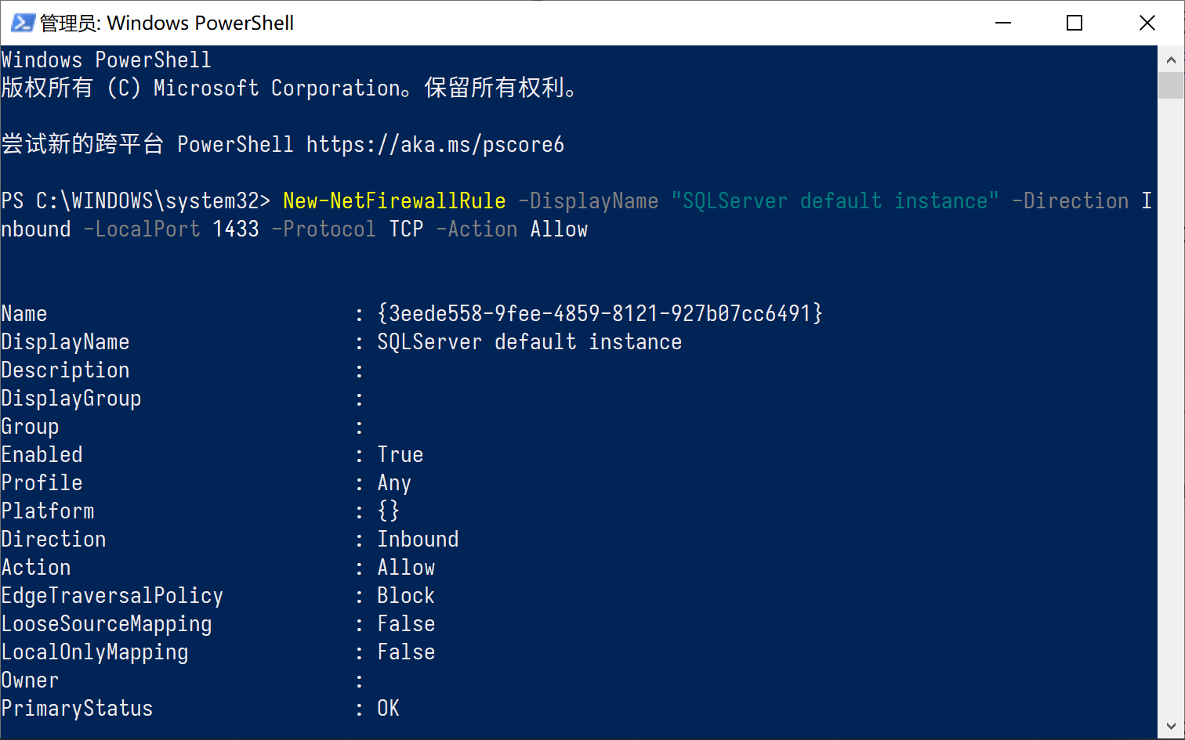This screenshot has height=740, width=1185.
Task: Click the scrollbar down arrow
Action: 1171,726
